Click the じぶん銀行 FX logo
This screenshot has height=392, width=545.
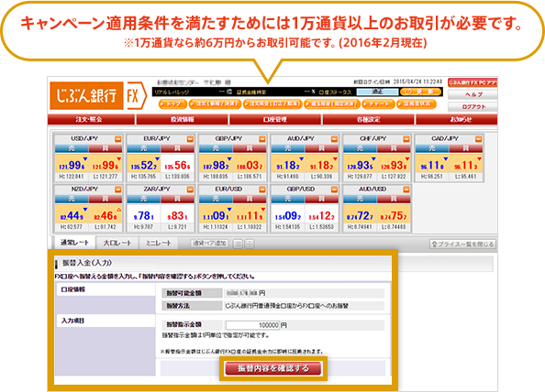(98, 96)
